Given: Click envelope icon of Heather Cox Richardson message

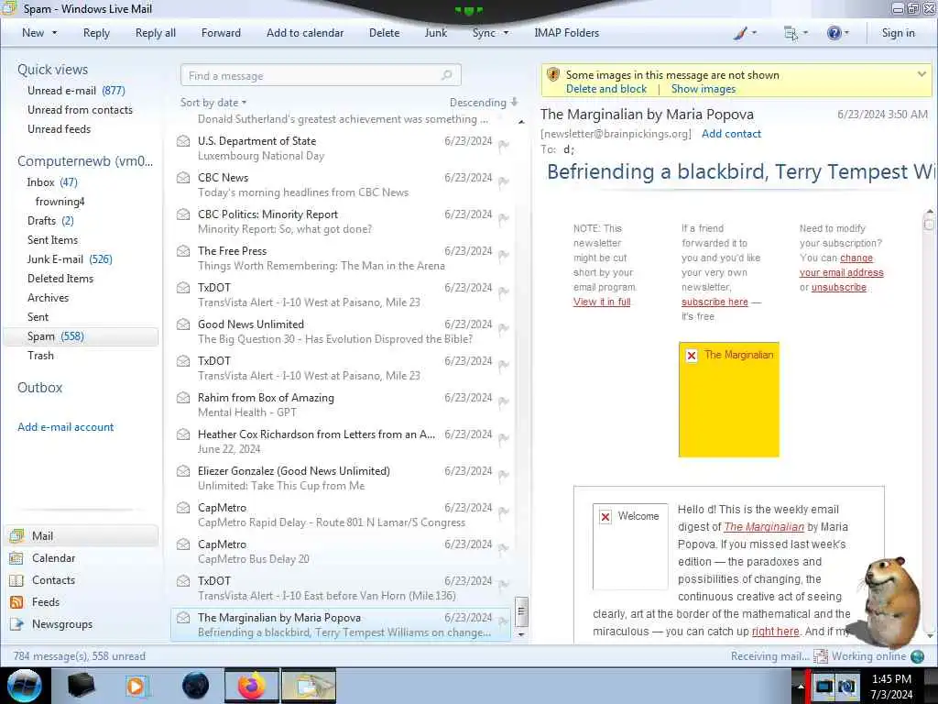Looking at the screenshot, I should pyautogui.click(x=183, y=434).
